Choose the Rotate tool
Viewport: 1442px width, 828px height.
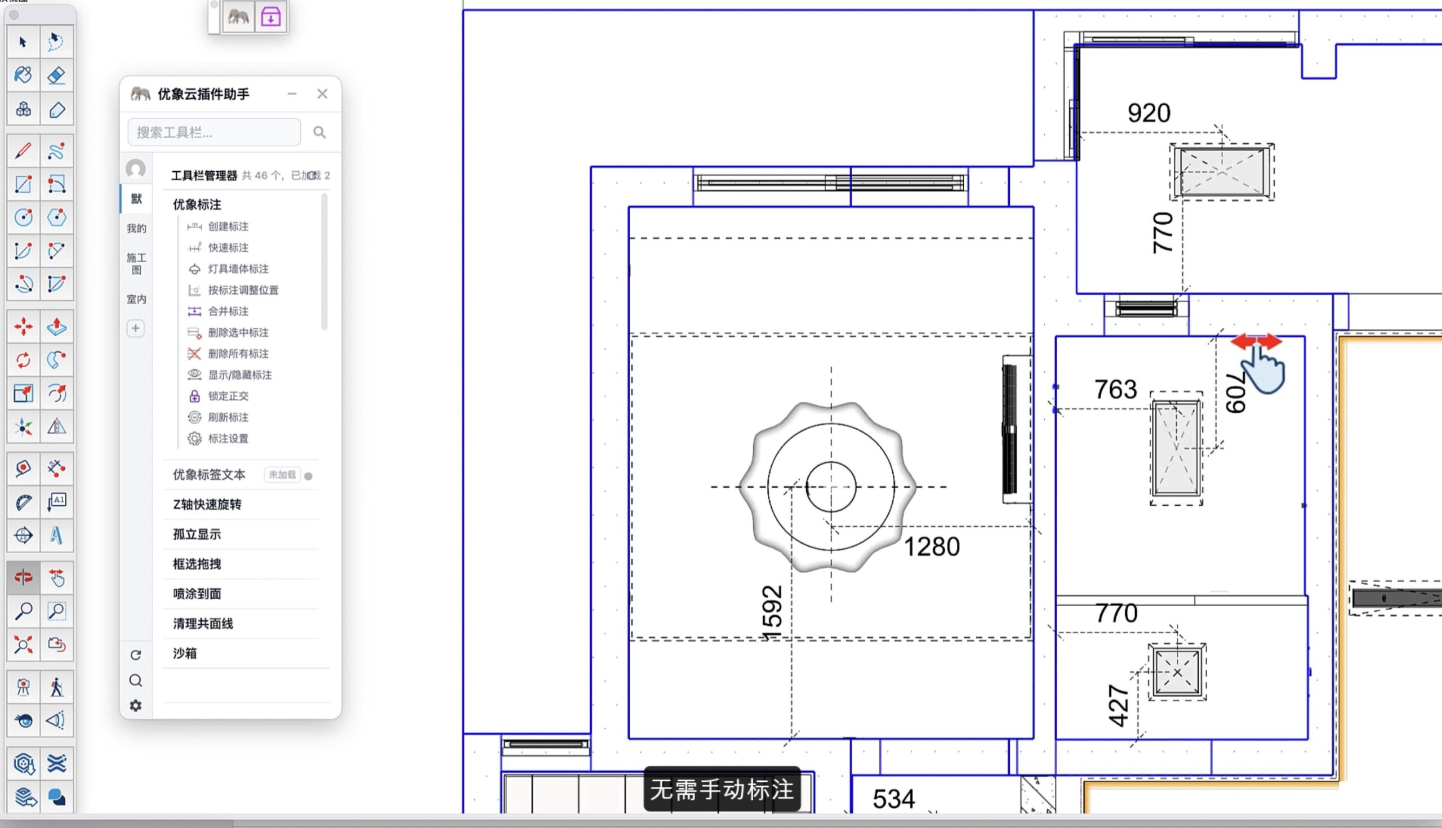[23, 360]
